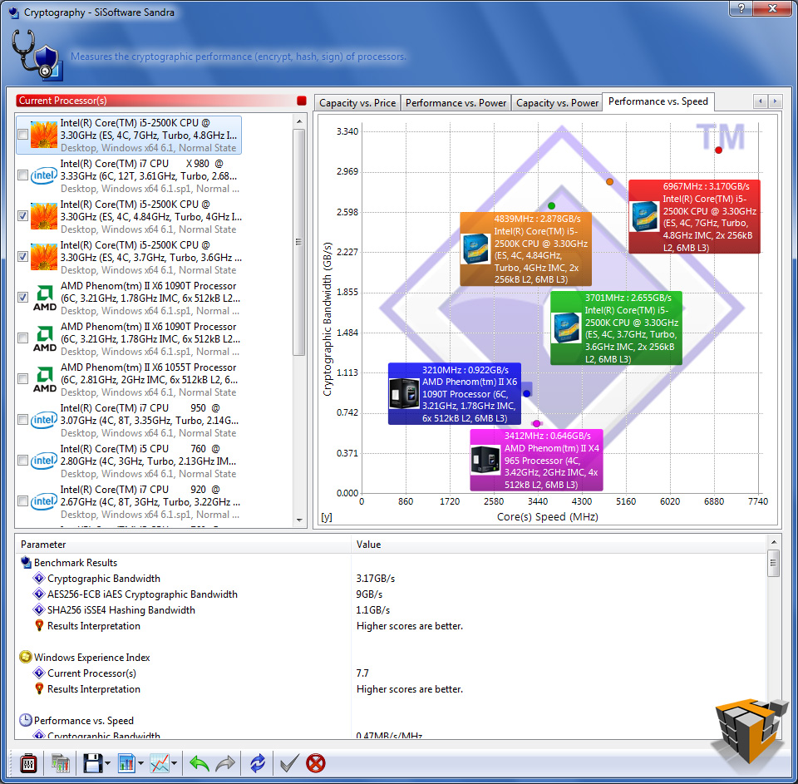Uncheck the i5-2500K 3.7GHz processor checkbox
Screen dimensions: 798x784
23,257
